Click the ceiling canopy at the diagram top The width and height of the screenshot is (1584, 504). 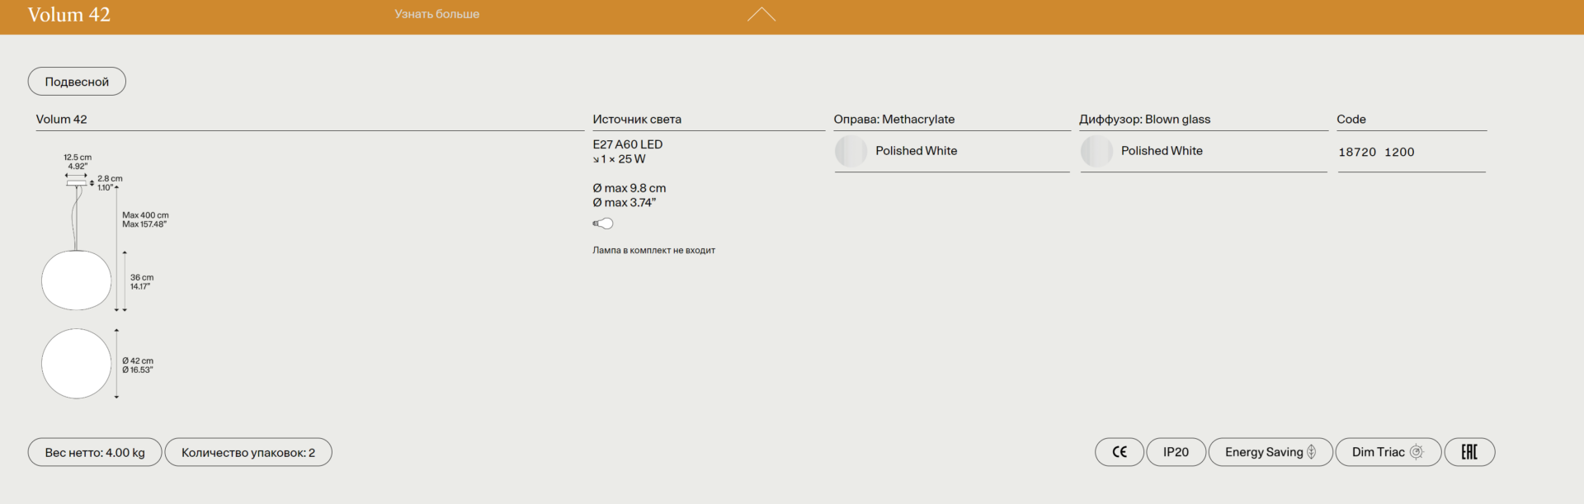pos(77,182)
